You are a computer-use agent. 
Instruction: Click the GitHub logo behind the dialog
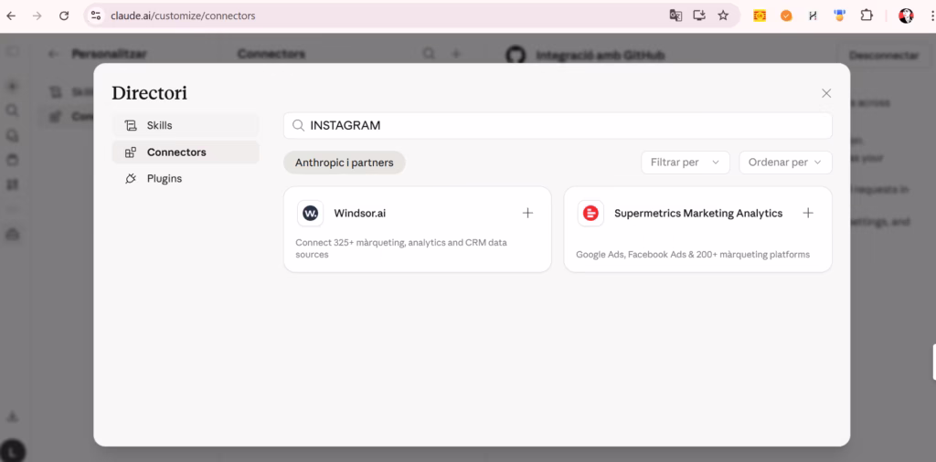[x=516, y=56]
